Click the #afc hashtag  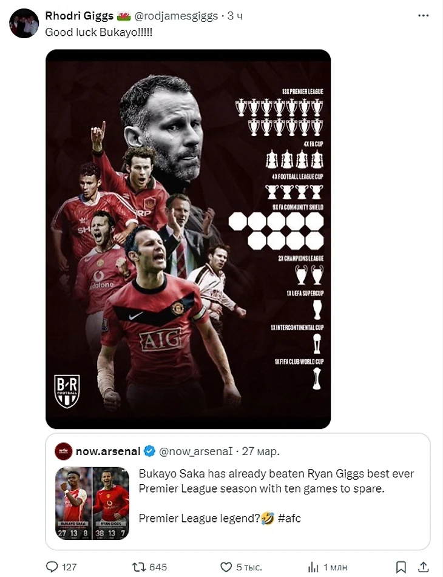pos(289,518)
